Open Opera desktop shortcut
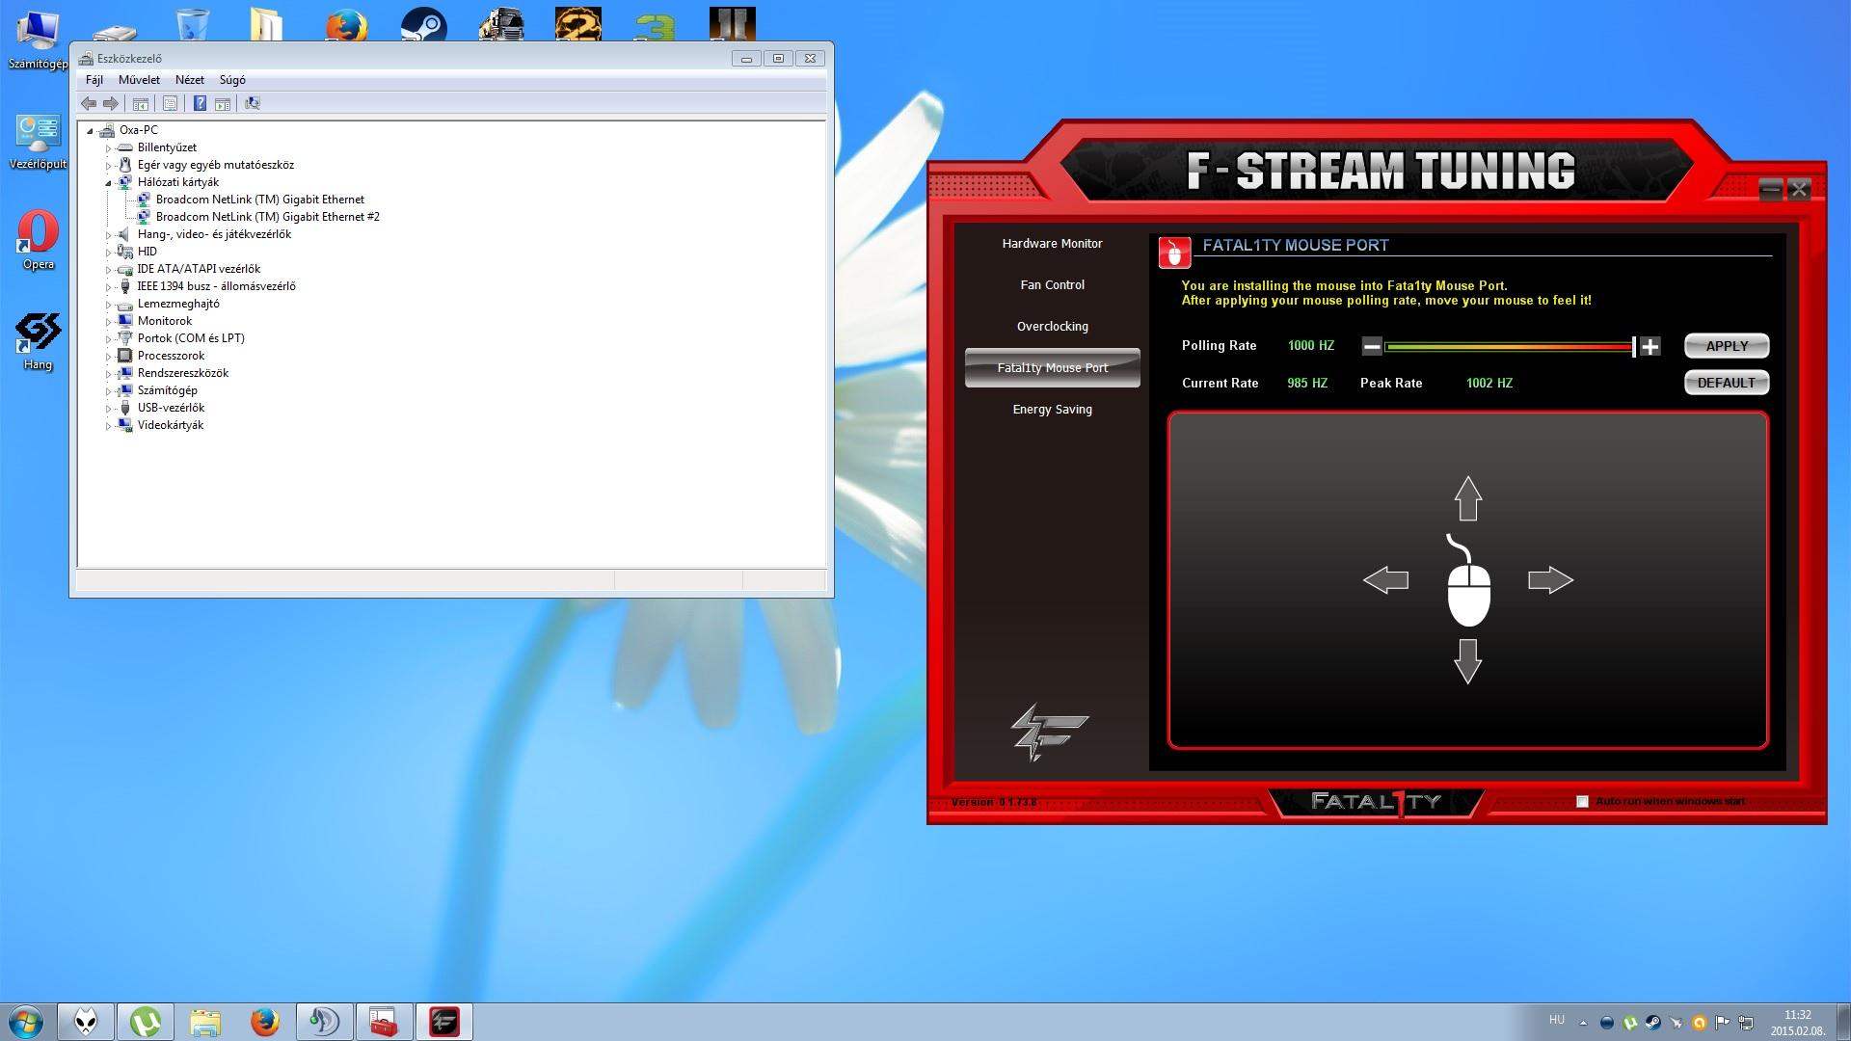Viewport: 1851px width, 1041px height. coord(39,241)
